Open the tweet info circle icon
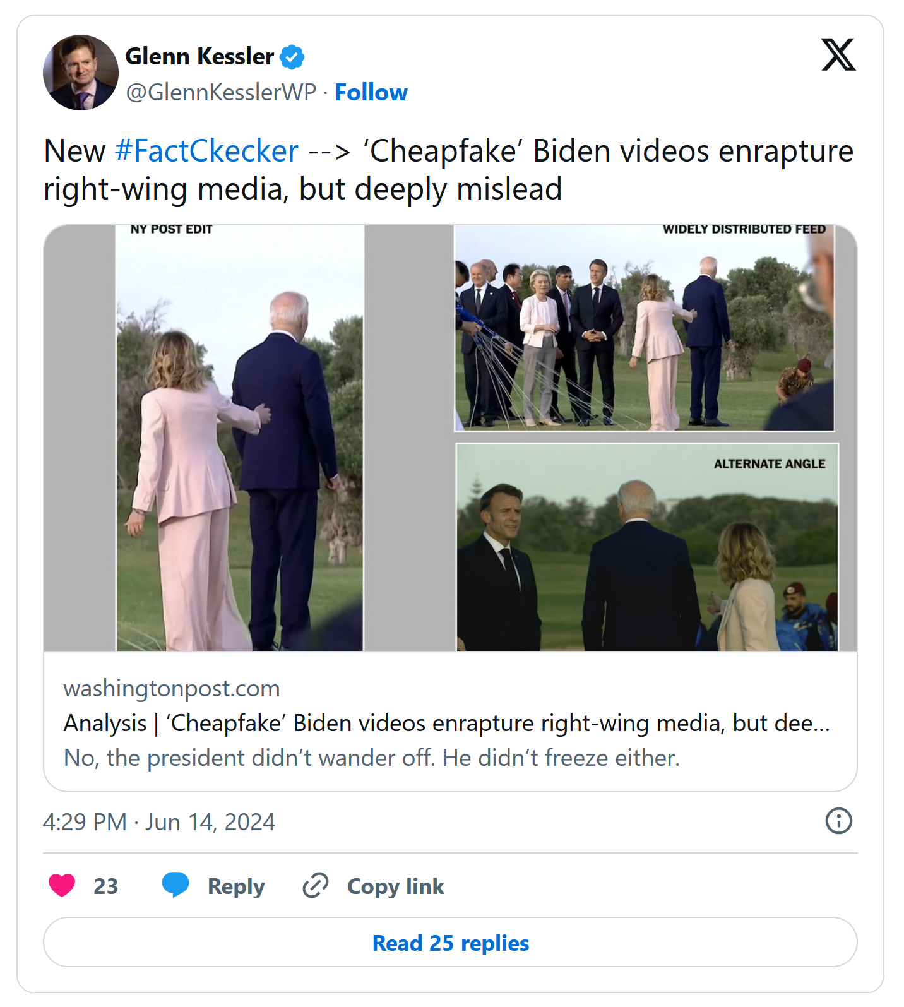 (838, 821)
